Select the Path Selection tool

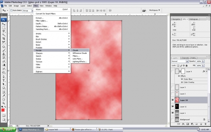[4, 84]
